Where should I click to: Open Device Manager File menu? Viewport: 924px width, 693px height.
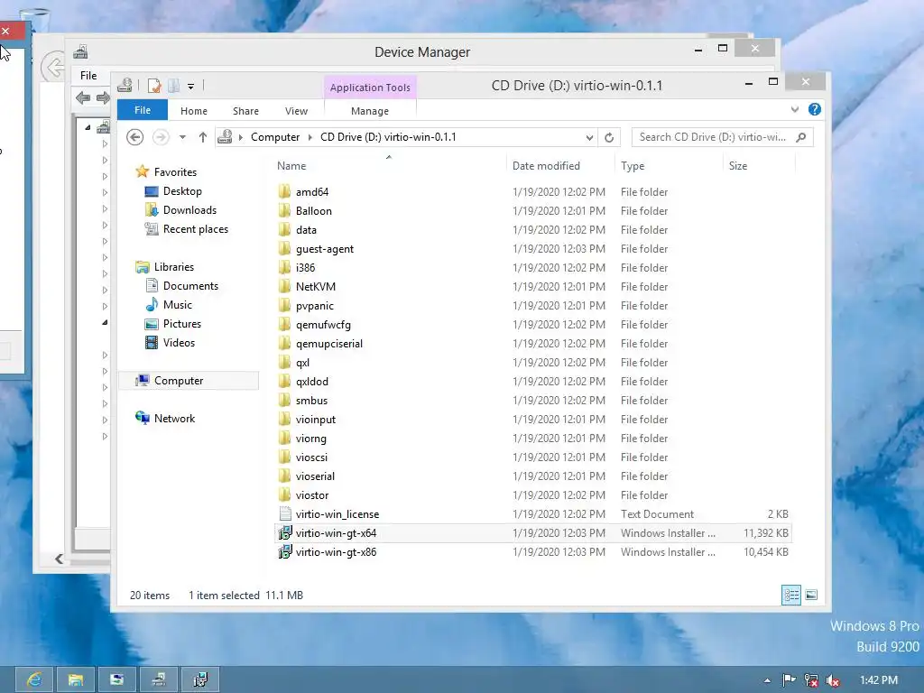88,76
